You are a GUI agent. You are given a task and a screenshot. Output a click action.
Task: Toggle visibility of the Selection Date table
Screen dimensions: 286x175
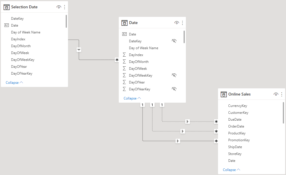(x=59, y=7)
